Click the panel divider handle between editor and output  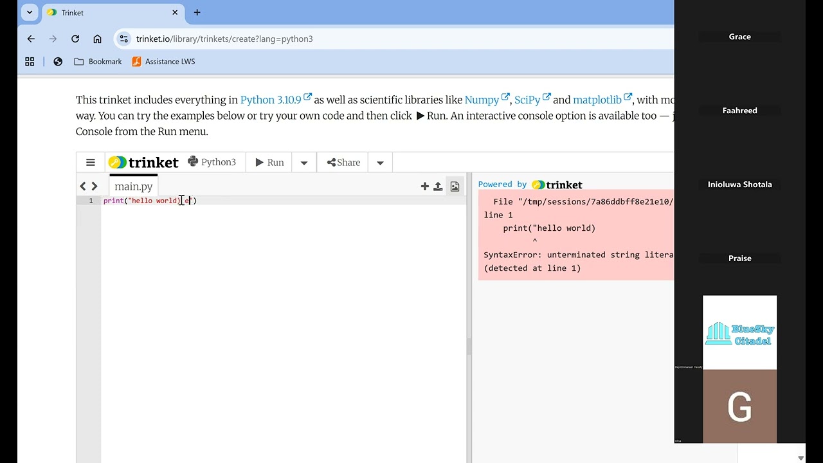point(469,346)
